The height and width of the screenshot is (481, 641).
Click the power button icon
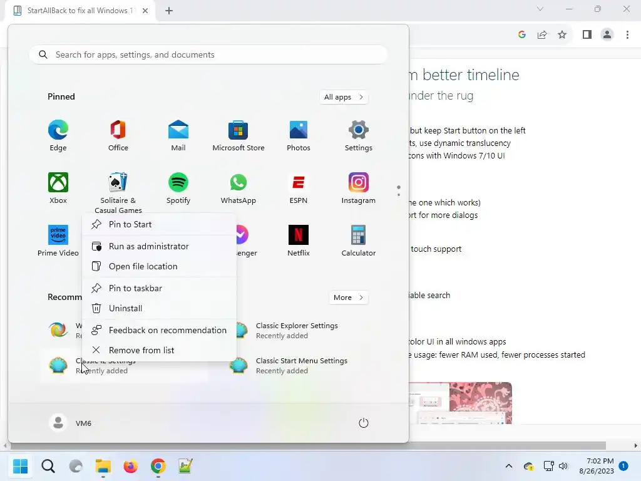(364, 423)
